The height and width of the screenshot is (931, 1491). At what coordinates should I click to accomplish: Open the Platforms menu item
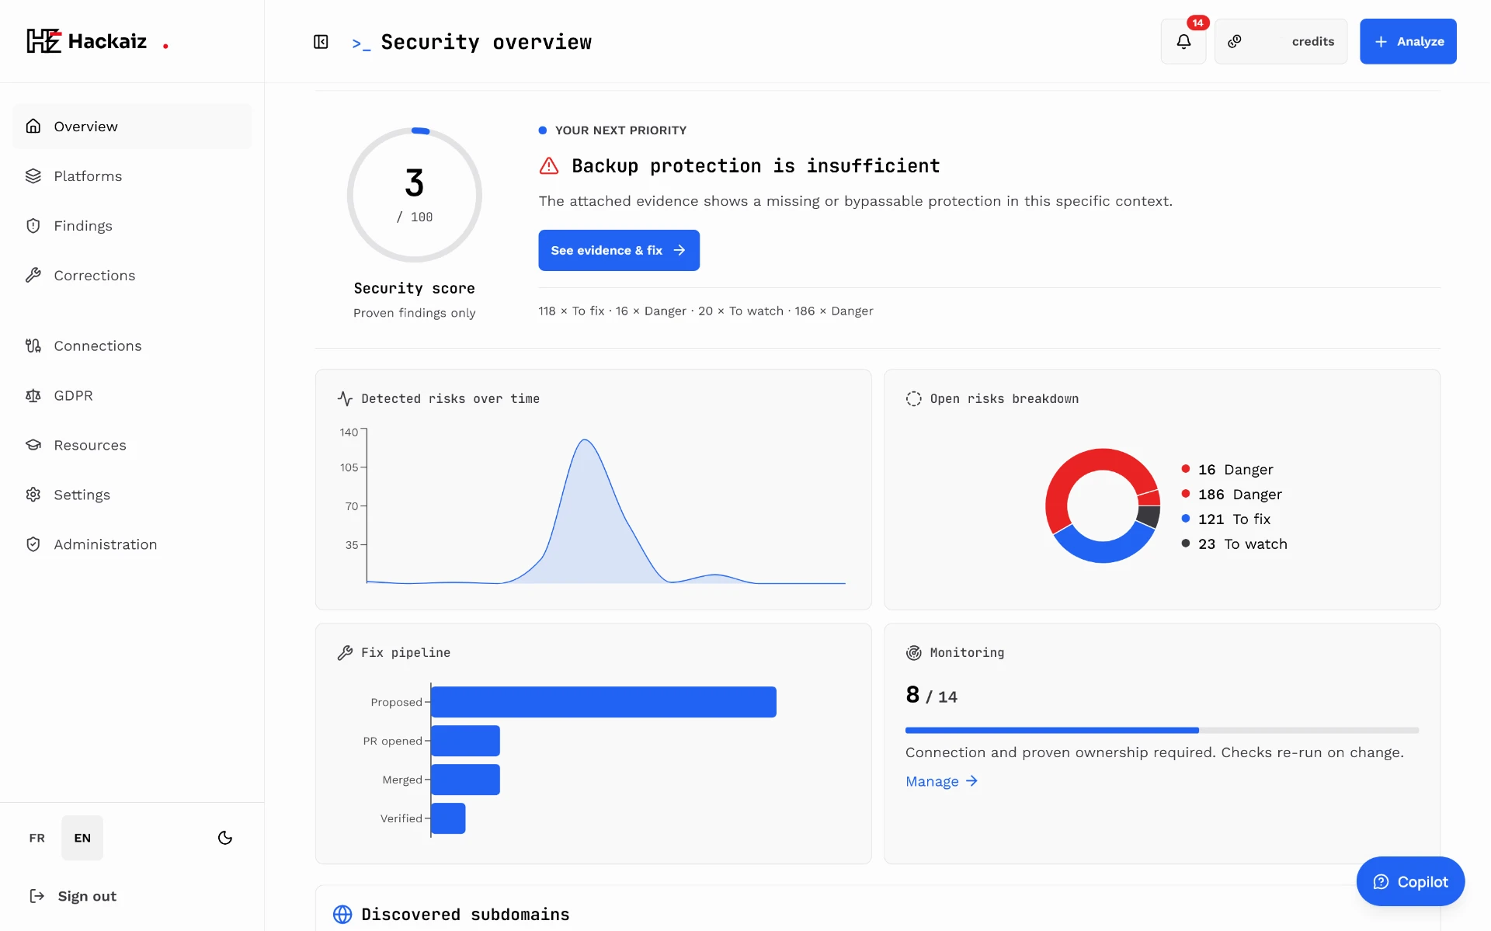132,176
